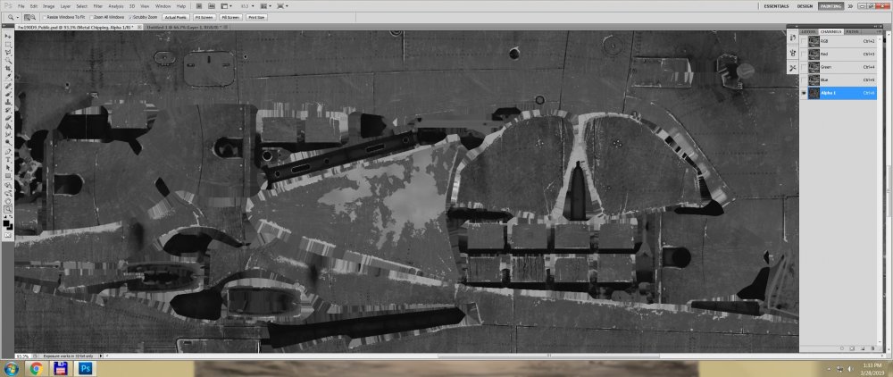Launch Bridge from the application bar
Screen dimensions: 893x377
point(199,5)
